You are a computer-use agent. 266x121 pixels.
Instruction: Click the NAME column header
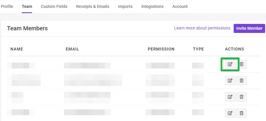(17, 49)
